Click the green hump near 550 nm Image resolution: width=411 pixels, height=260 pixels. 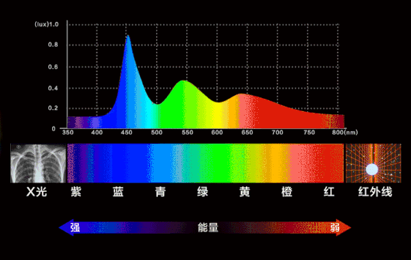[x=185, y=83]
